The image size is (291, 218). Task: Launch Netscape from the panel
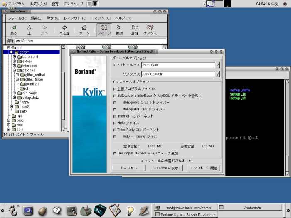click(x=100, y=211)
